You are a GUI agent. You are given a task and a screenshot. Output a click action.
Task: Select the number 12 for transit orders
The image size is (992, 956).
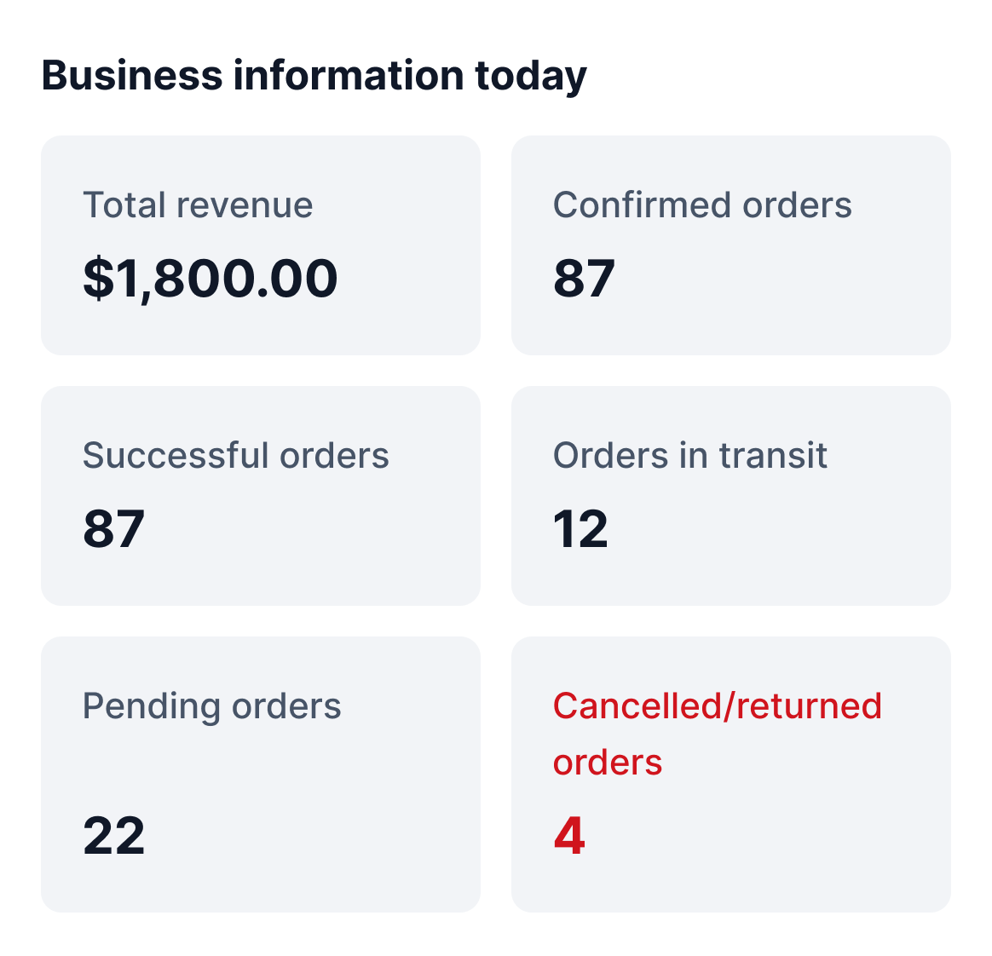click(580, 529)
